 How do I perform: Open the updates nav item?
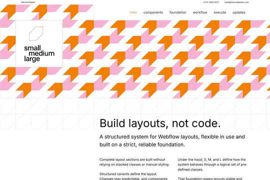[x=239, y=12]
